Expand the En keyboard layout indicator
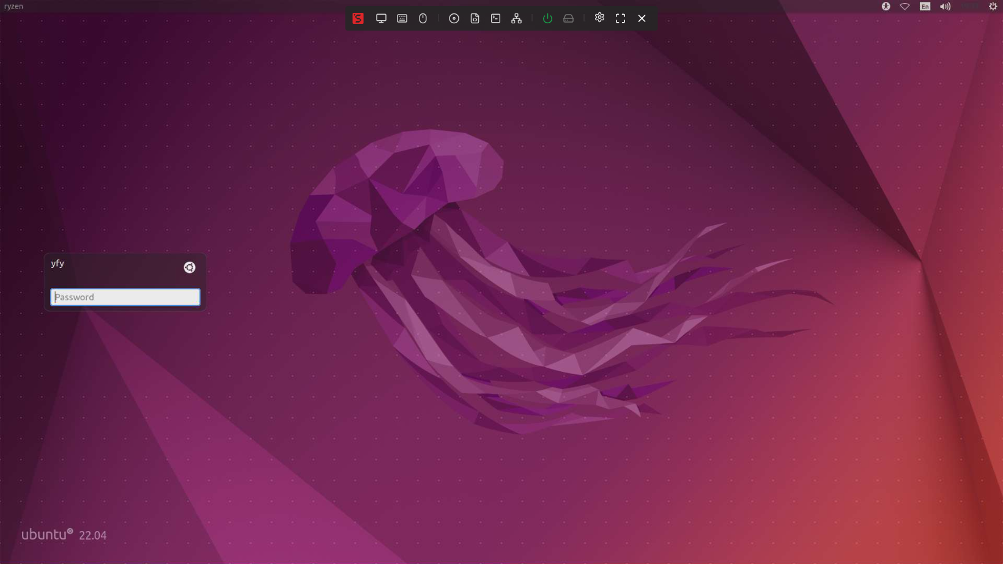Screen dimensions: 1003x564 click(925, 6)
